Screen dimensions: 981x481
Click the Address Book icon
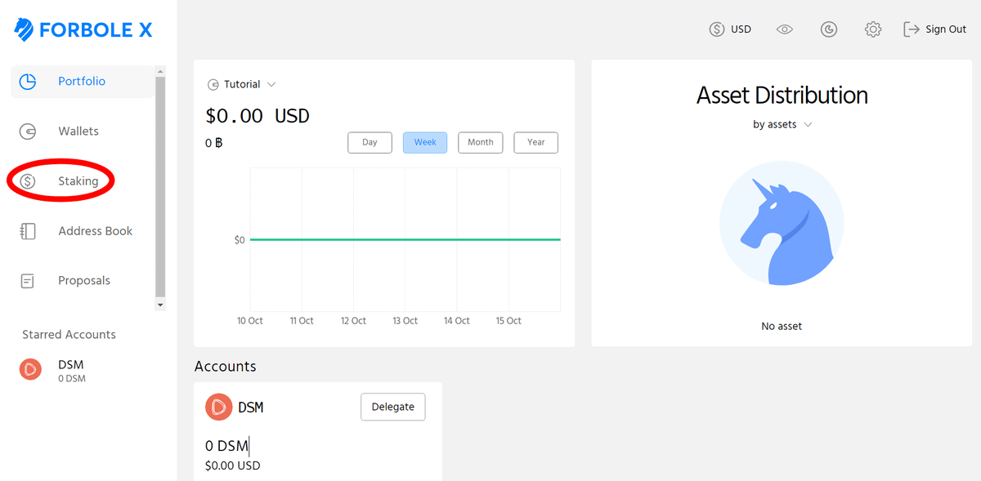28,231
